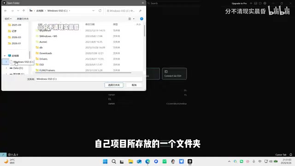Go up one folder level

tap(24, 11)
